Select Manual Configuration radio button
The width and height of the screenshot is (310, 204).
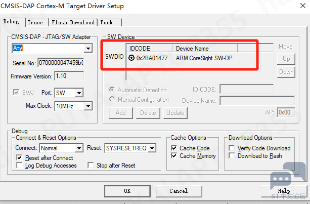click(x=112, y=99)
